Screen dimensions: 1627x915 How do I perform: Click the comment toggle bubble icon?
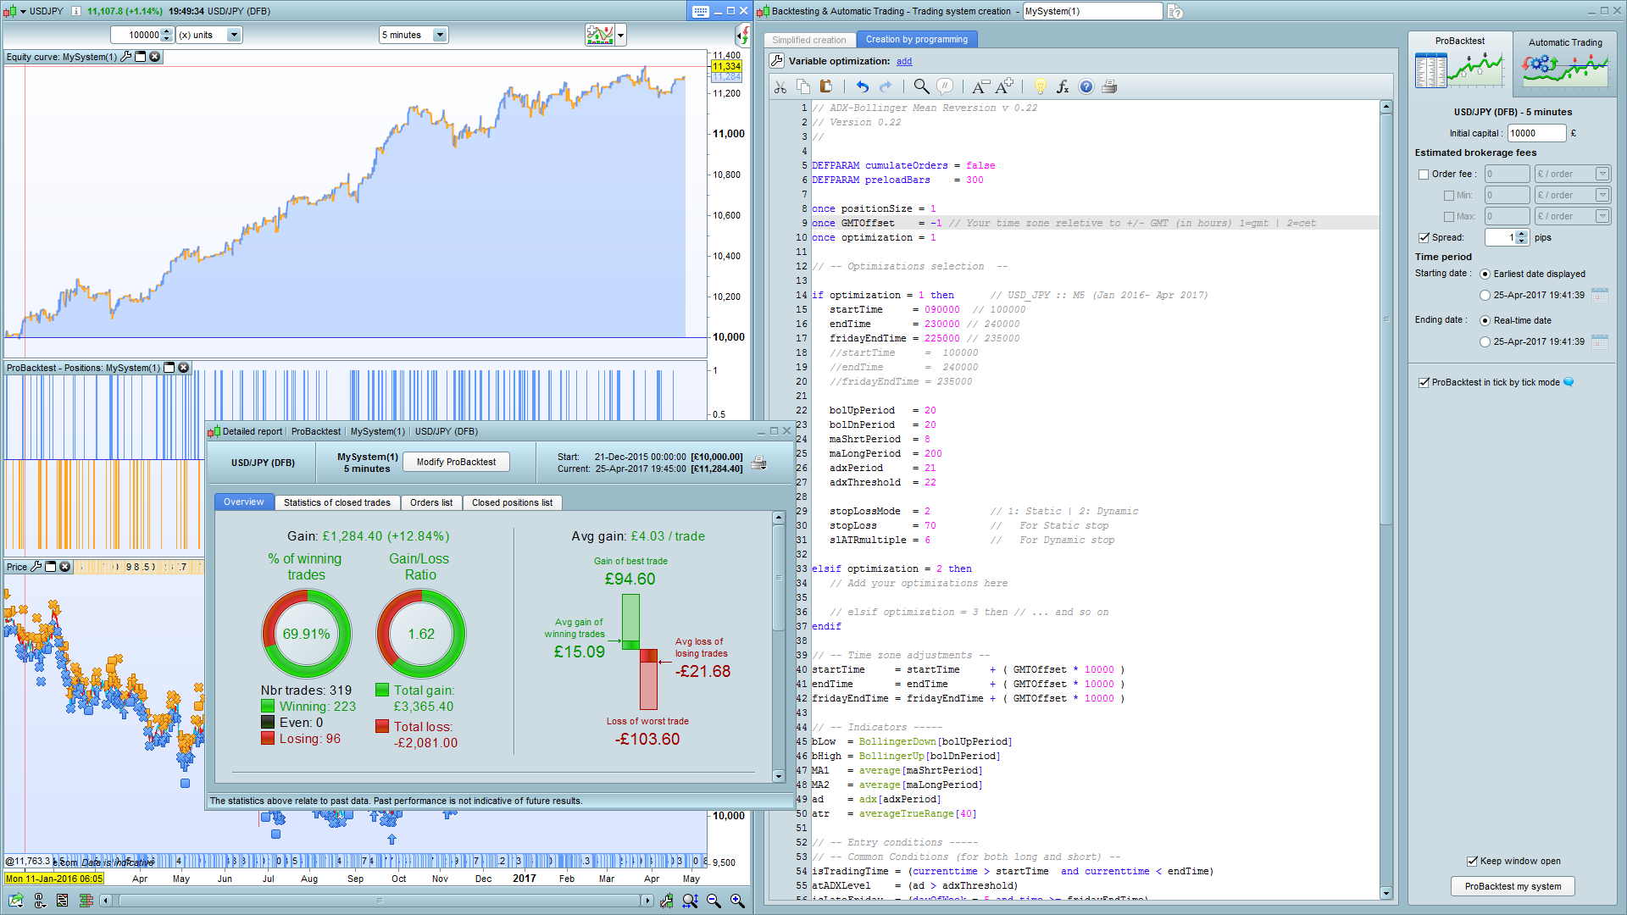pos(945,86)
